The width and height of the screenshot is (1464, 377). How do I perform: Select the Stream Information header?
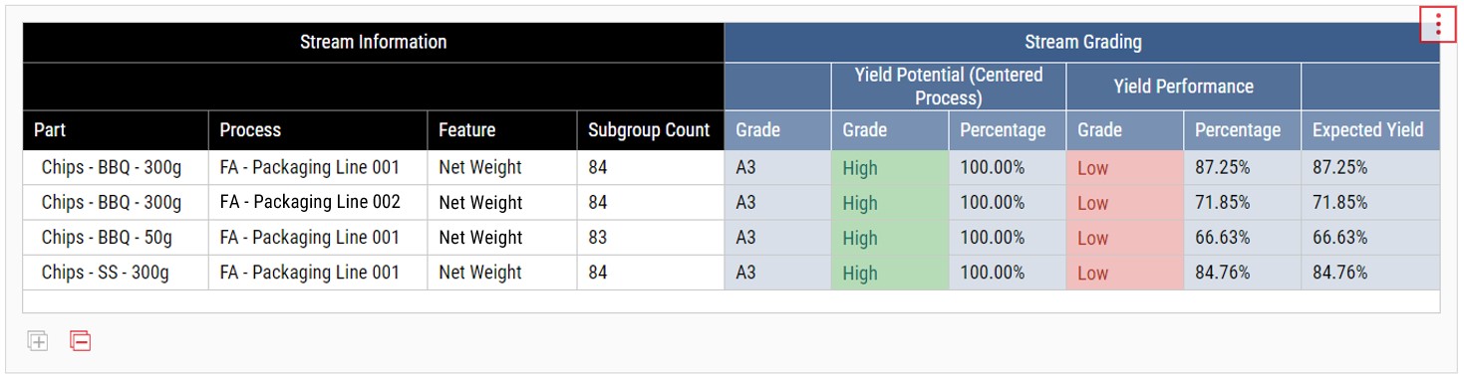374,43
